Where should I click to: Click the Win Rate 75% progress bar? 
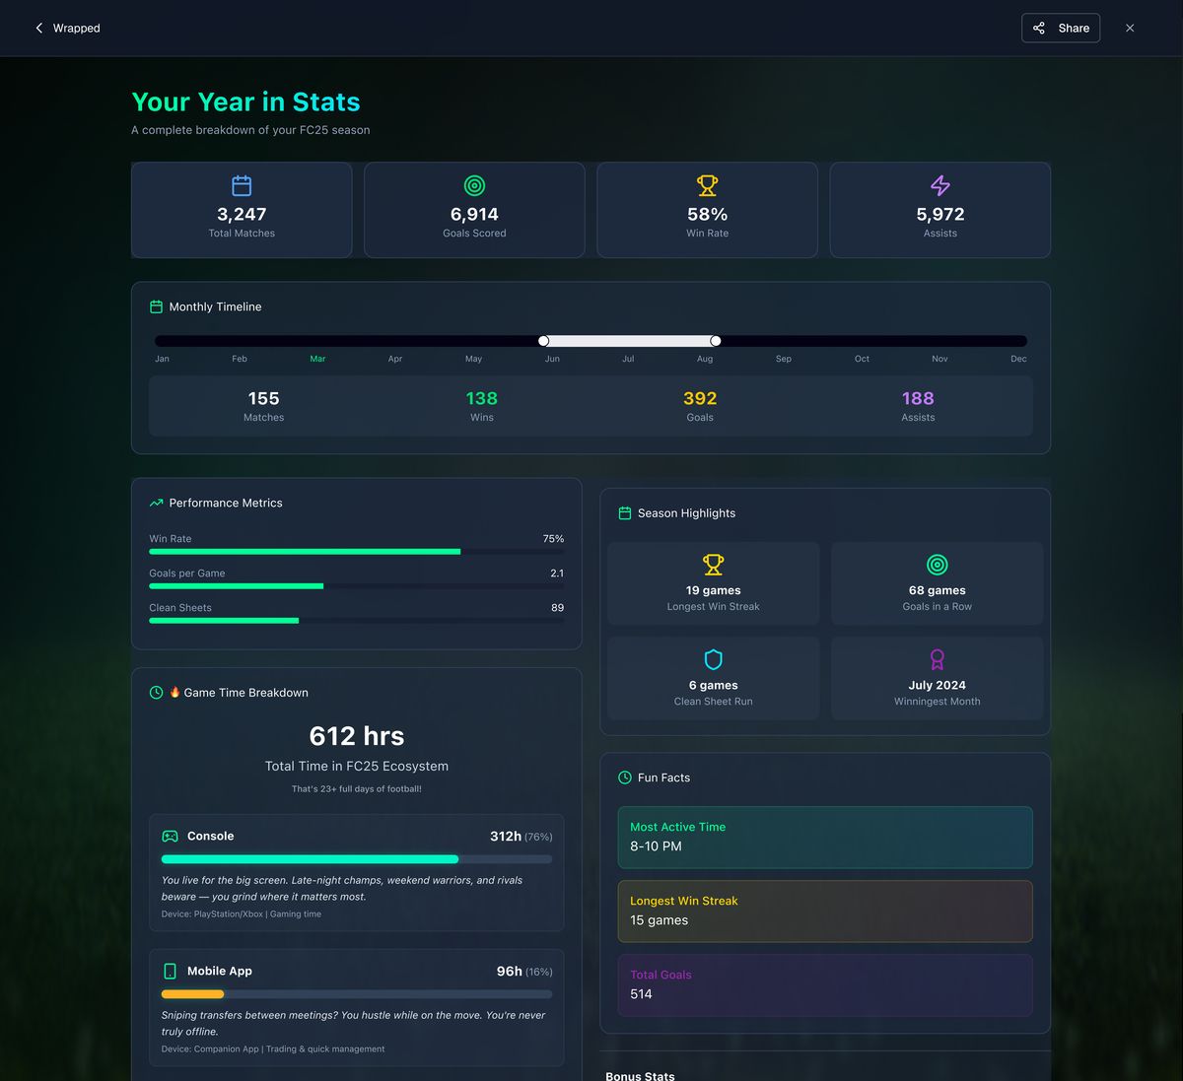[x=357, y=552]
